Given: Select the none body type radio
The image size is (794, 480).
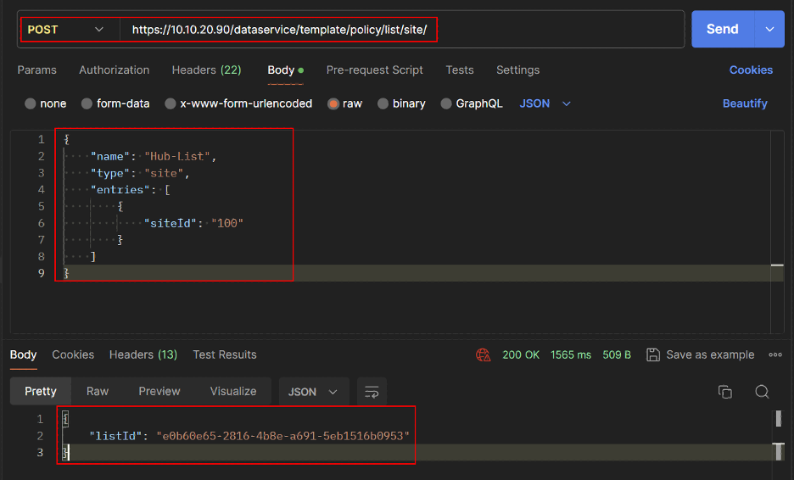Looking at the screenshot, I should (31, 103).
